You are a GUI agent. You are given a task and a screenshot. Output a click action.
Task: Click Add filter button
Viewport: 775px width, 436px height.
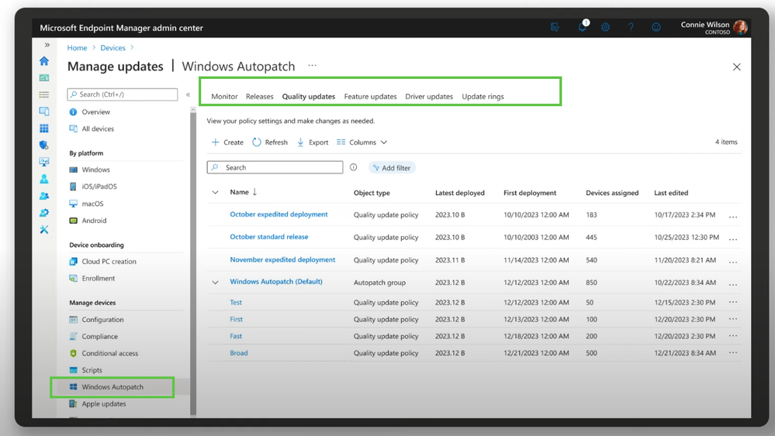click(392, 168)
